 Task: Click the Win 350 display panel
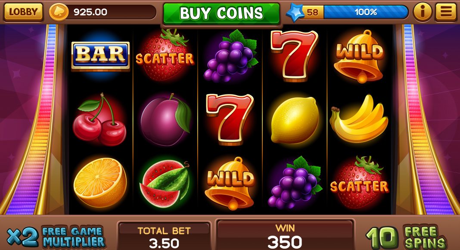pyautogui.click(x=285, y=235)
